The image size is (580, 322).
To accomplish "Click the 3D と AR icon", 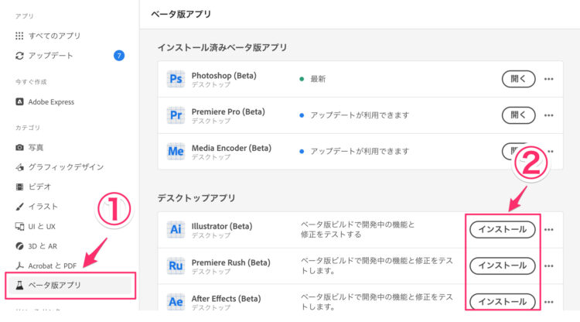I will click(19, 246).
